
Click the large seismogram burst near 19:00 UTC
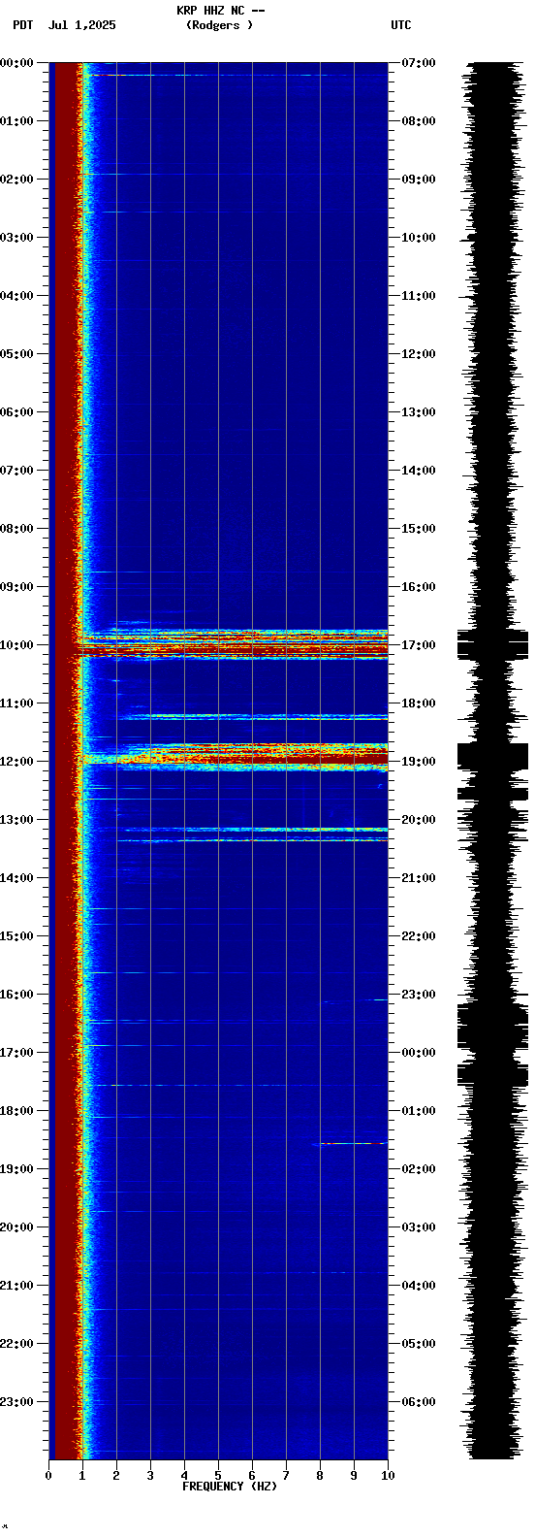(492, 756)
